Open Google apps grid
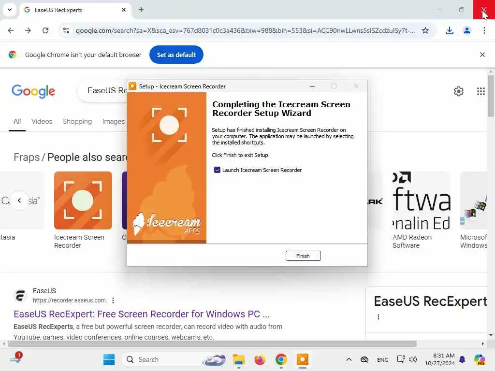 pyautogui.click(x=481, y=91)
